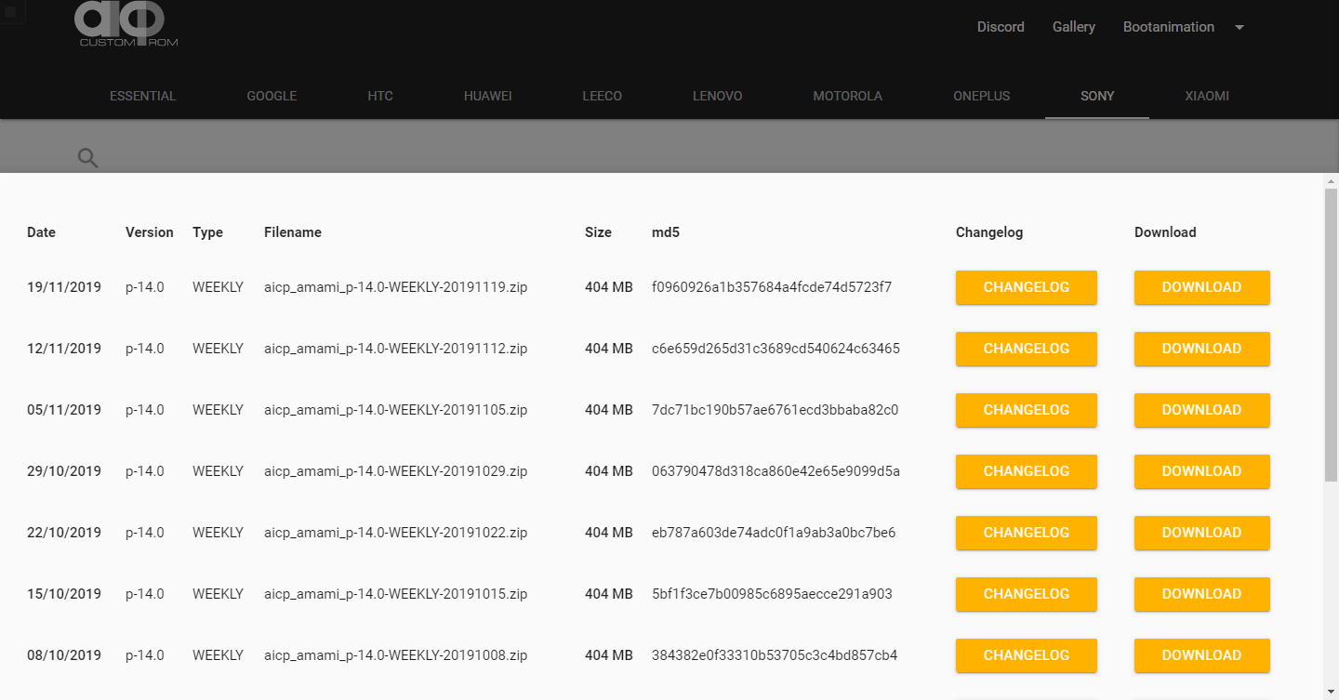Open the Discord link
This screenshot has width=1339, height=700.
(1001, 27)
